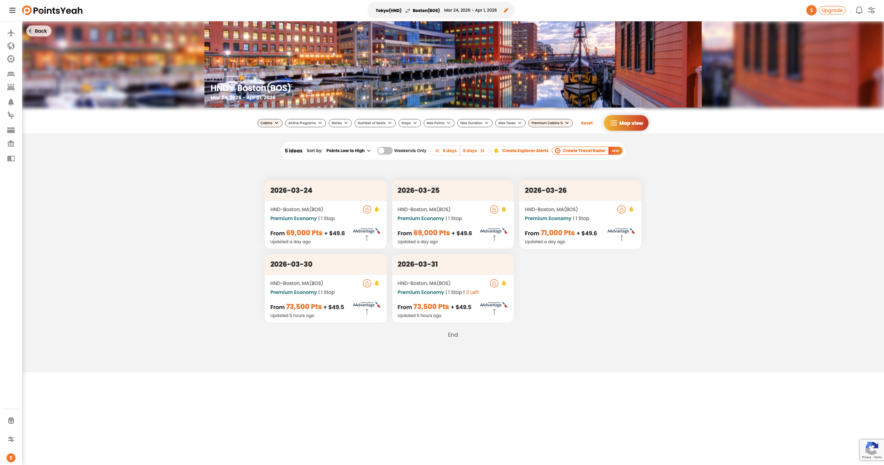Open notifications bell in top right
This screenshot has height=465, width=884.
(x=859, y=10)
